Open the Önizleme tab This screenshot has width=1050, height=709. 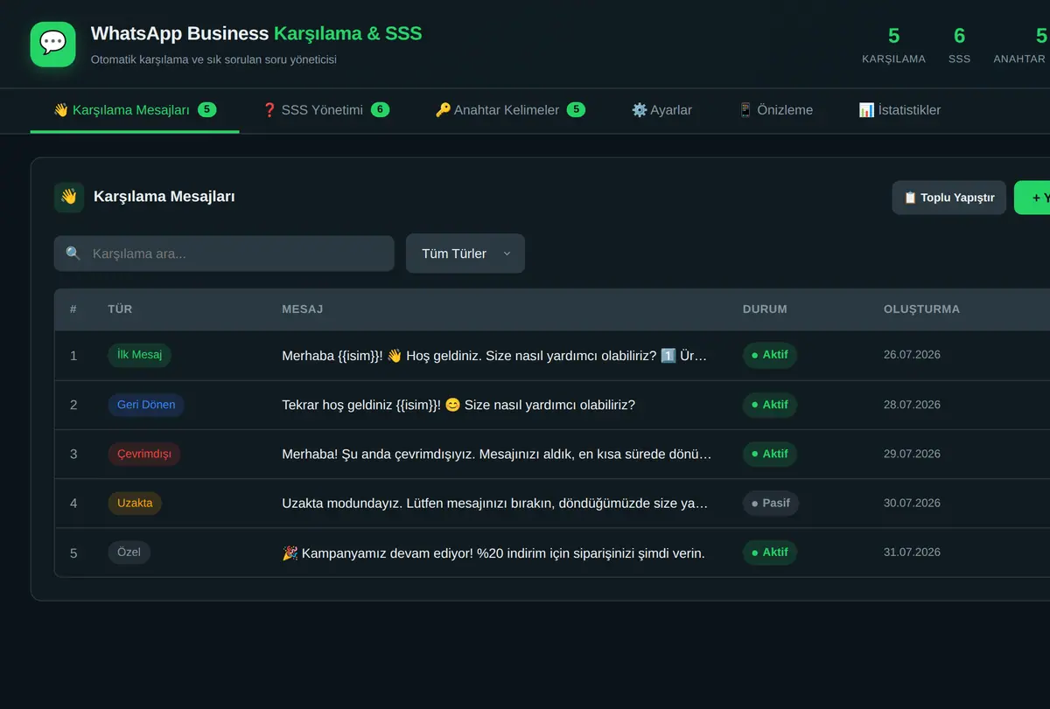point(775,110)
